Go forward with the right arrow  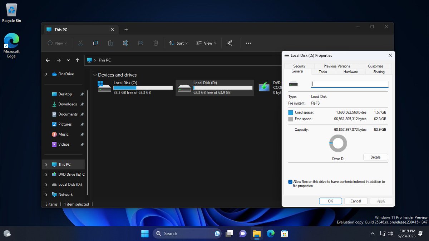[x=59, y=60]
